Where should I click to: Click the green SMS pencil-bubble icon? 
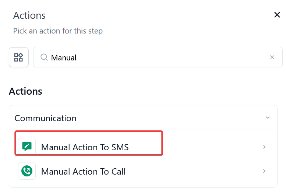(x=27, y=147)
